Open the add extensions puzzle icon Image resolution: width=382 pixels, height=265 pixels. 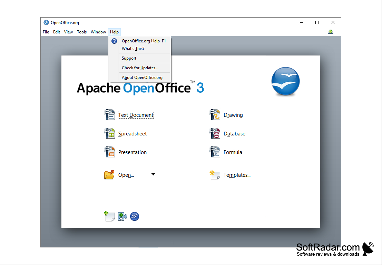pos(122,216)
